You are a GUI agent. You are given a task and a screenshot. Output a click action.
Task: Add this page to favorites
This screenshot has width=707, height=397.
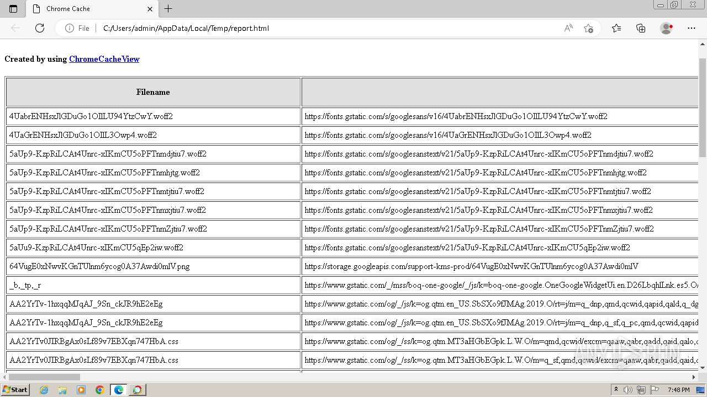(x=588, y=28)
